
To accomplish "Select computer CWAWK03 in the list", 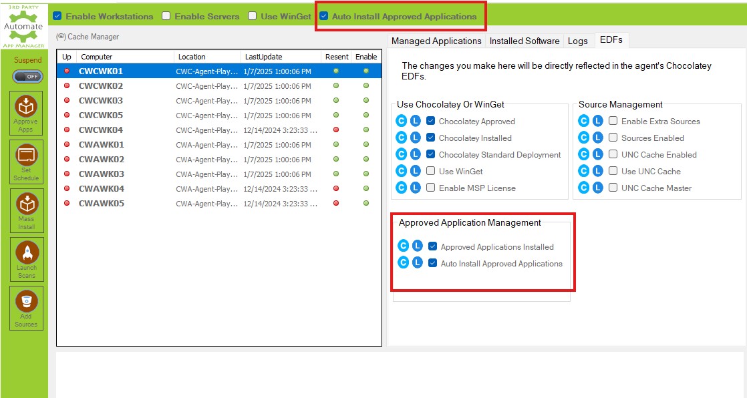I will [x=101, y=174].
